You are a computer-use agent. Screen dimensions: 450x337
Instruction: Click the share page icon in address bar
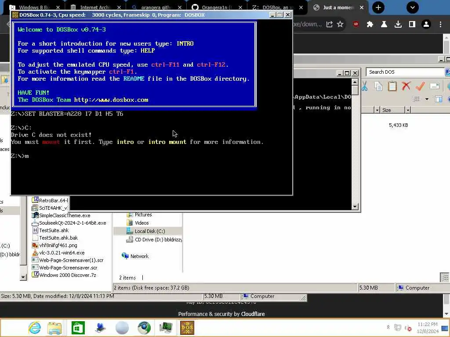[330, 25]
